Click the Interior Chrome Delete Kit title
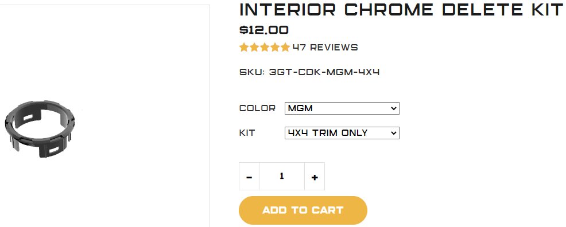566x227 pixels. [x=401, y=9]
